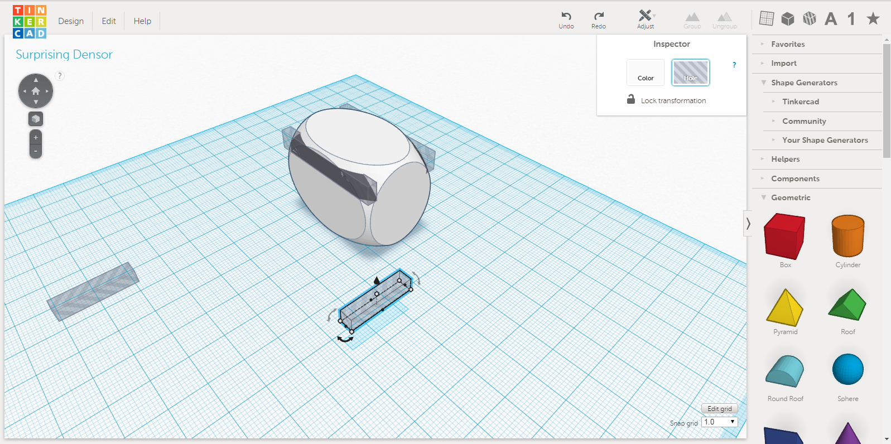Click the Tinkercad logo
891x444 pixels.
[x=30, y=22]
